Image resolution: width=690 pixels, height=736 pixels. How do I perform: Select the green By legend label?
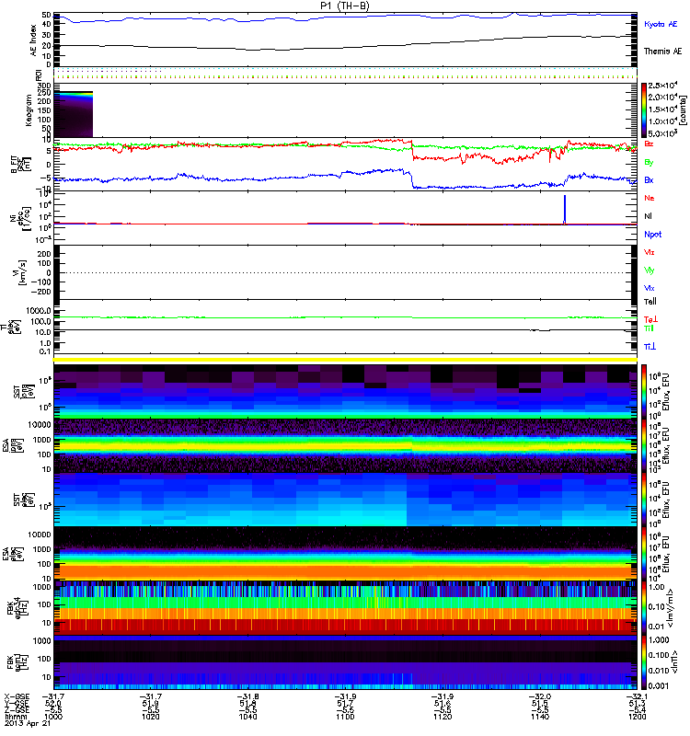[649, 162]
